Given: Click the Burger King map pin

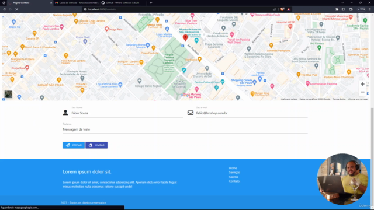Looking at the screenshot, I should click(x=252, y=93).
